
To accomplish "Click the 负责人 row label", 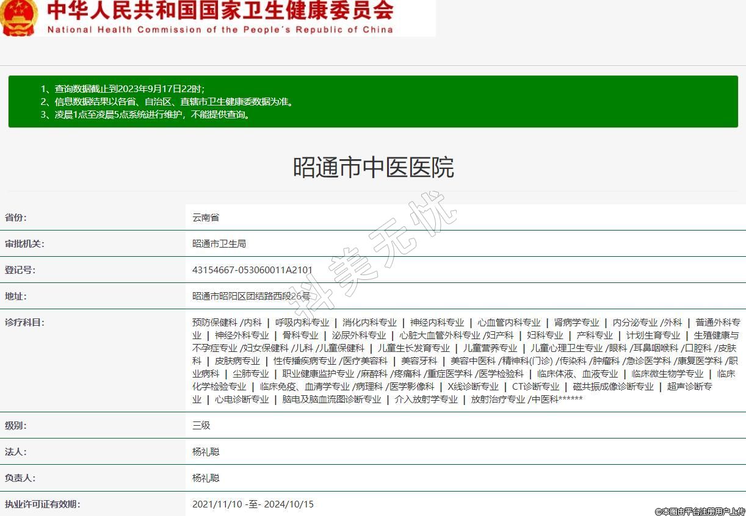I will point(20,478).
